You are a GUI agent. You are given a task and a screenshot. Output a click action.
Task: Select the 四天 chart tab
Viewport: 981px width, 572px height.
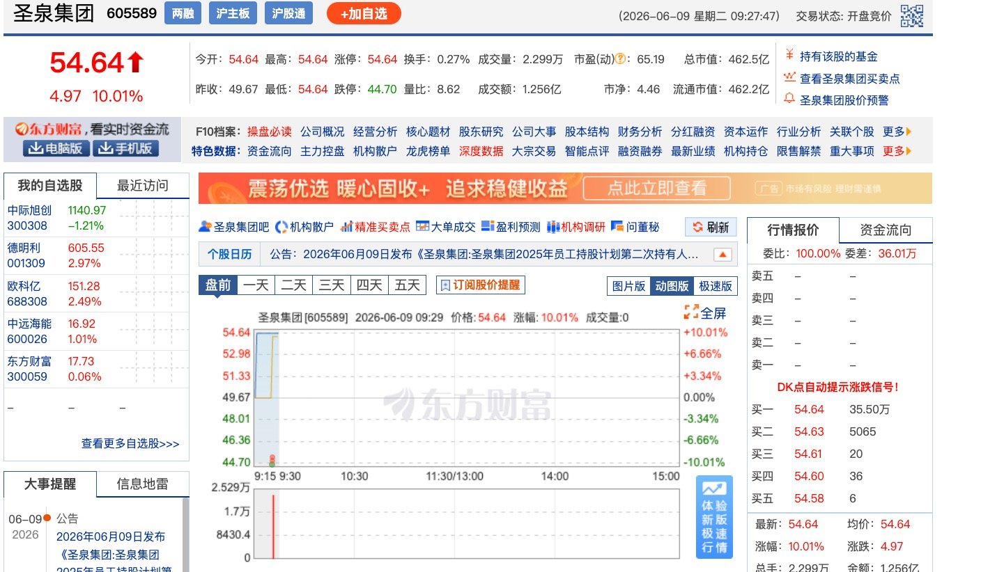pos(369,285)
